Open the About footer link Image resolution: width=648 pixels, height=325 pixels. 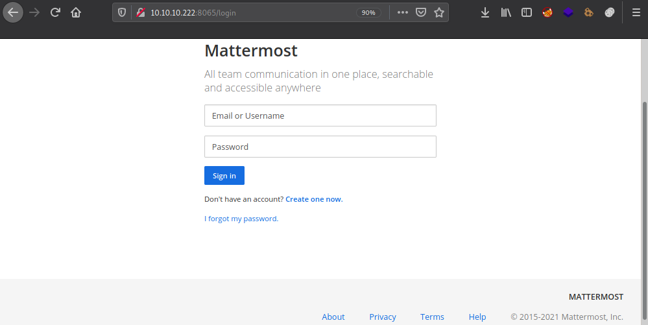click(333, 317)
